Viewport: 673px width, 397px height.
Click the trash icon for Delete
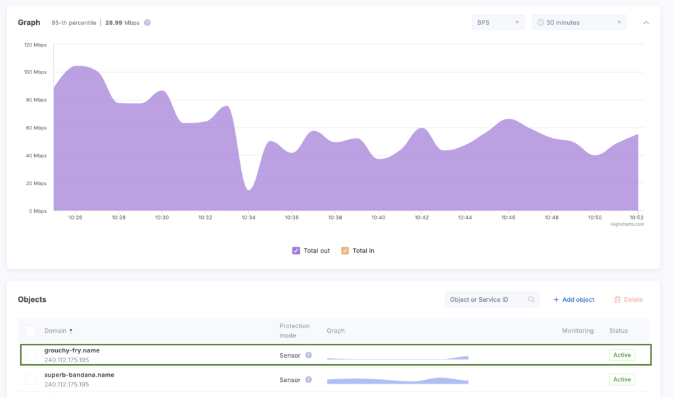point(617,300)
